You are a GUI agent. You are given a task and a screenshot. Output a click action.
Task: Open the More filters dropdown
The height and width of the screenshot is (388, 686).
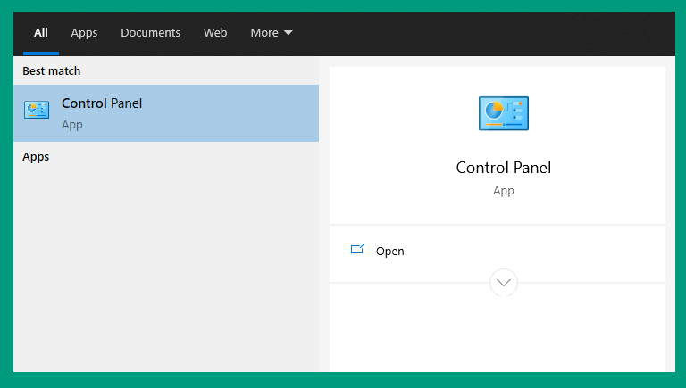point(272,33)
